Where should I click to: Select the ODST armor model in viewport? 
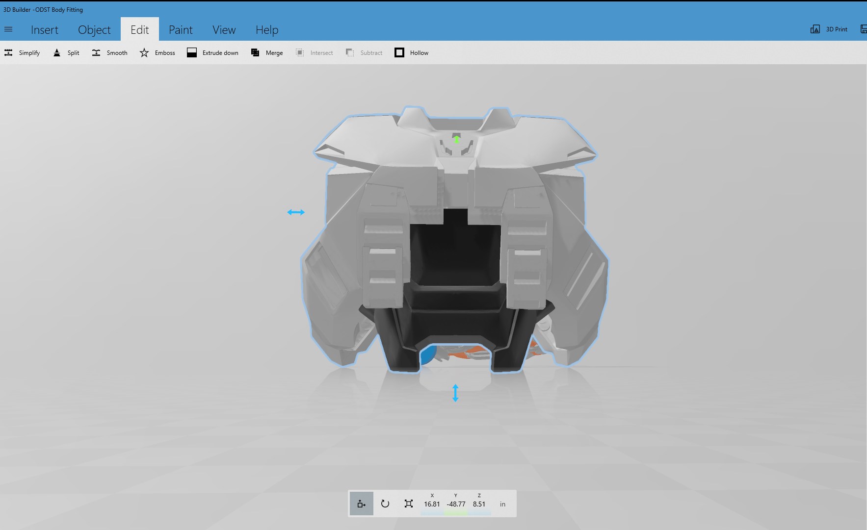click(455, 239)
